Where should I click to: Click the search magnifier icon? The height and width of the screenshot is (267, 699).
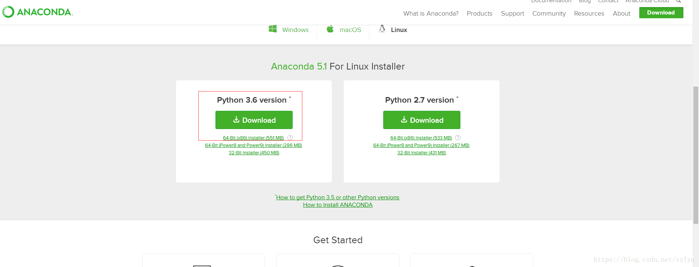click(x=678, y=1)
